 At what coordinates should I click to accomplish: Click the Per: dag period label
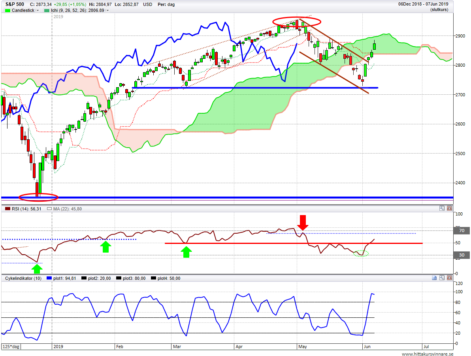pos(166,4)
